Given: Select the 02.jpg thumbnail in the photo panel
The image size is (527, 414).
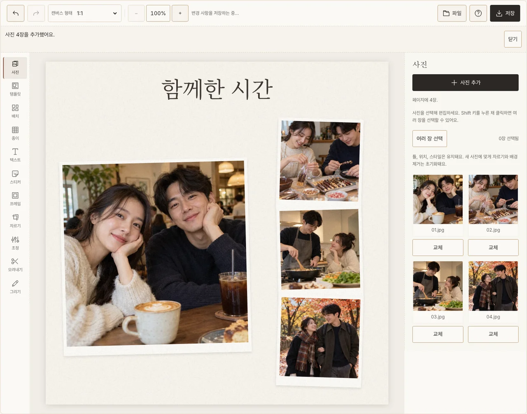Looking at the screenshot, I should pyautogui.click(x=493, y=199).
